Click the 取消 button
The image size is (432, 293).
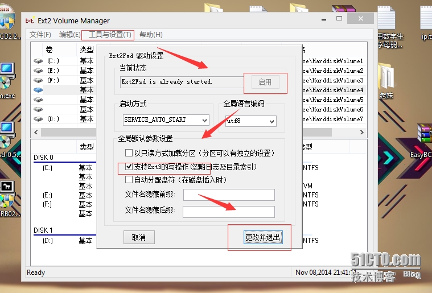click(139, 237)
